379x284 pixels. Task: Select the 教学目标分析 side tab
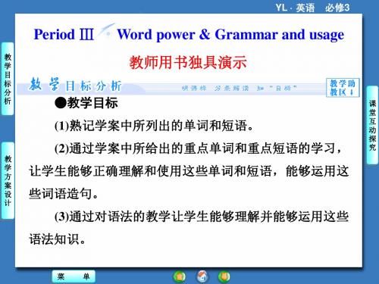click(8, 79)
